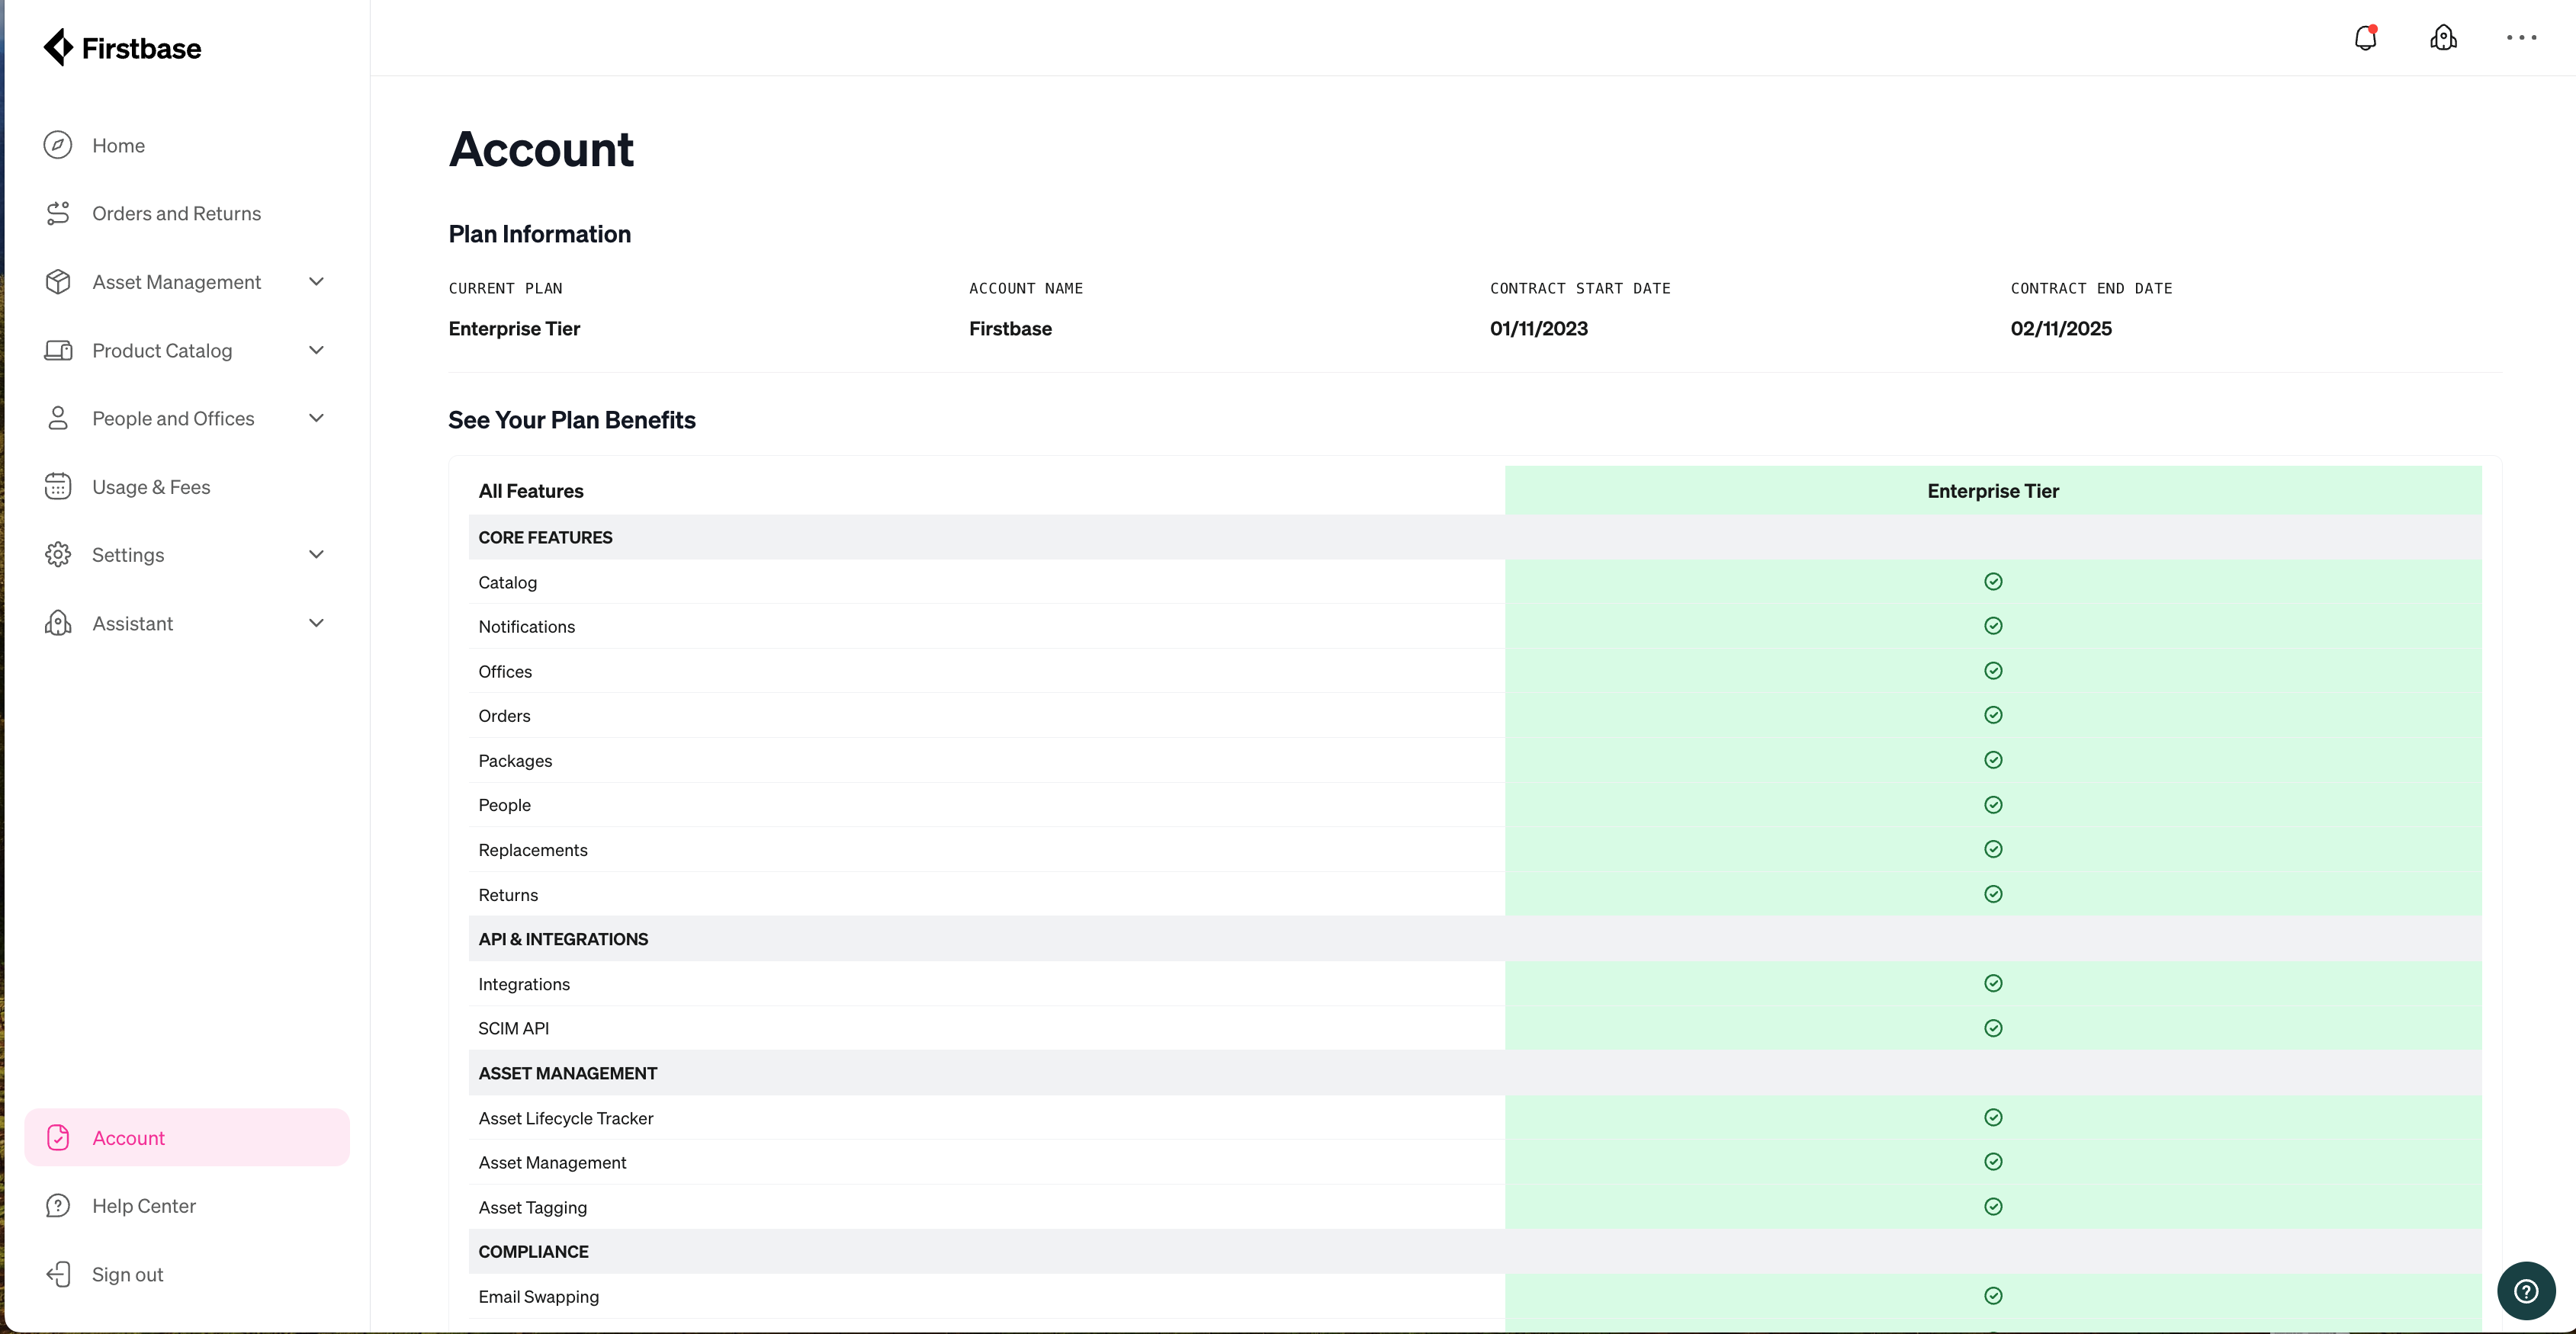2576x1334 pixels.
Task: Click the Asset Tagging row checkmark
Action: (1993, 1206)
